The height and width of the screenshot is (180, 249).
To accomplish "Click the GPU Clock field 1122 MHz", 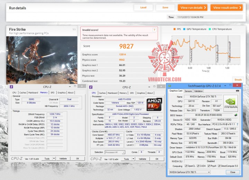I will pos(190,152).
